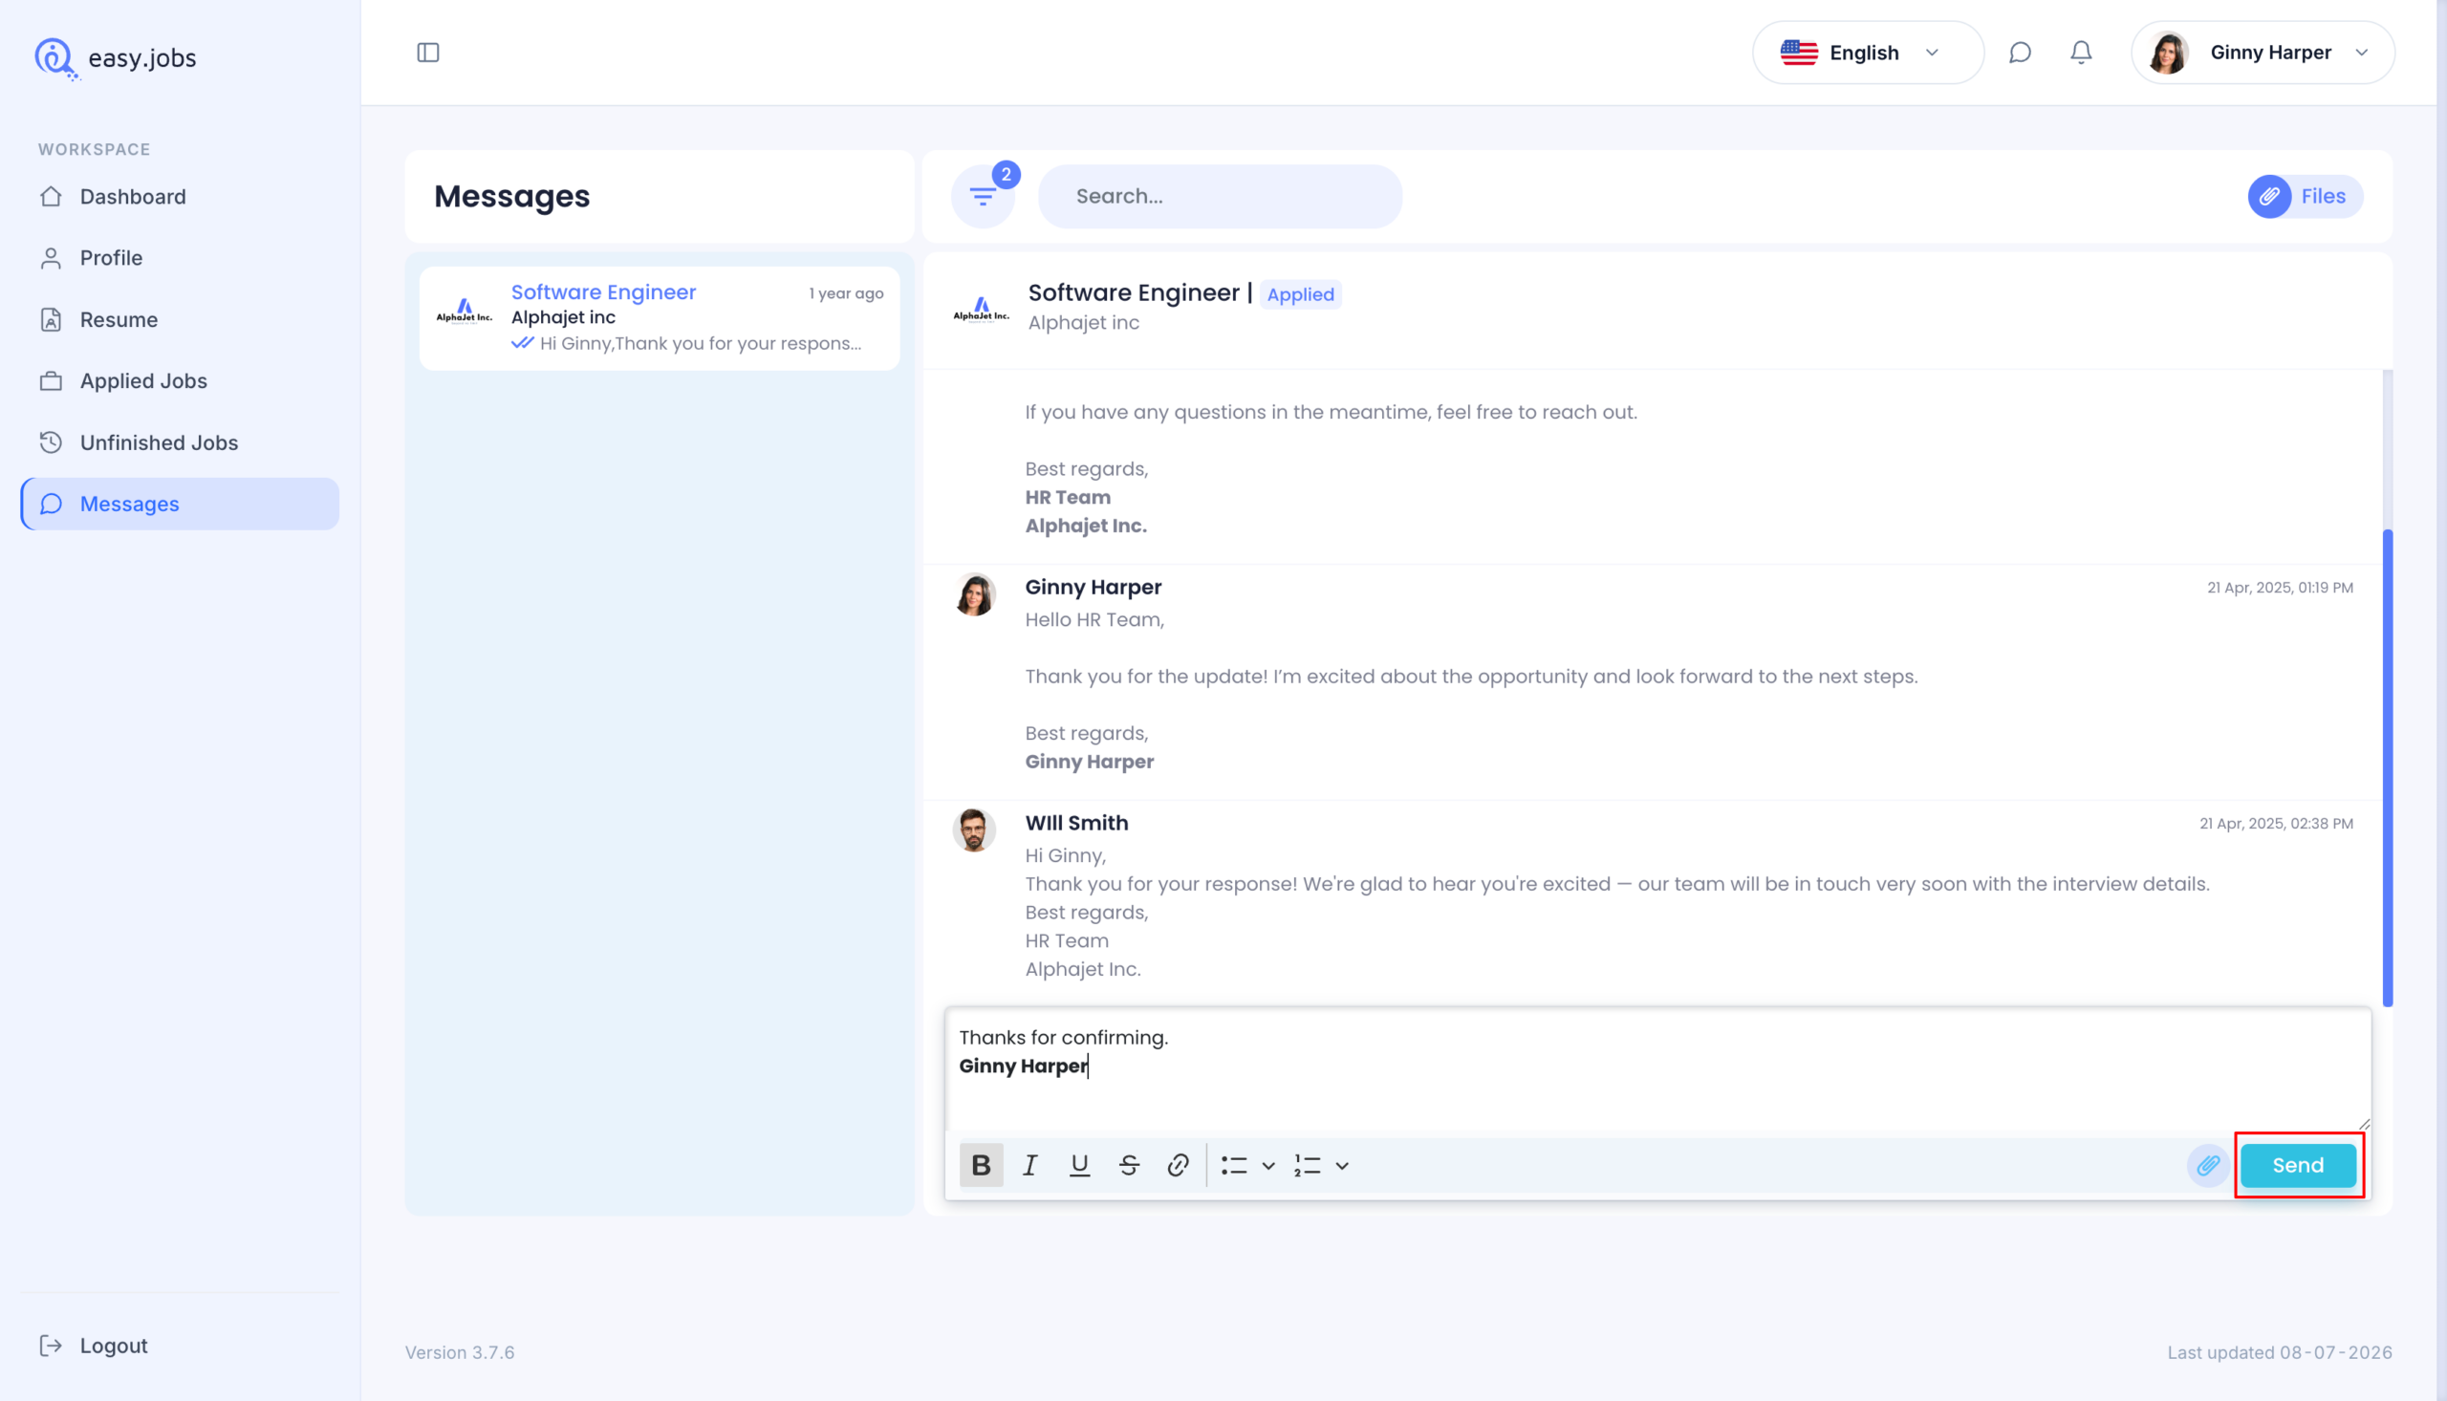Click the Applied status badge

tap(1300, 294)
